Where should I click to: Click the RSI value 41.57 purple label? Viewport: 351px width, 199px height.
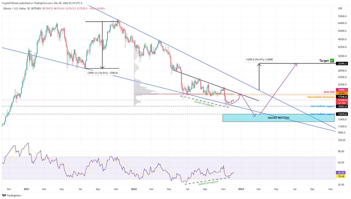pos(341,173)
